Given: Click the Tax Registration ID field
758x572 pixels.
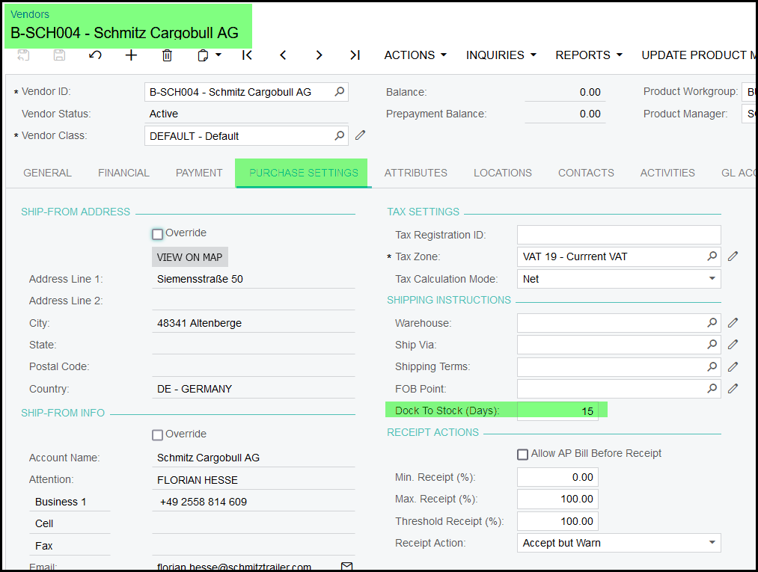Looking at the screenshot, I should [x=618, y=235].
